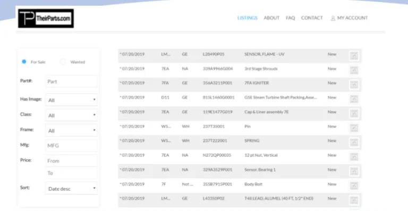Select description Body Bolt

click(253, 184)
